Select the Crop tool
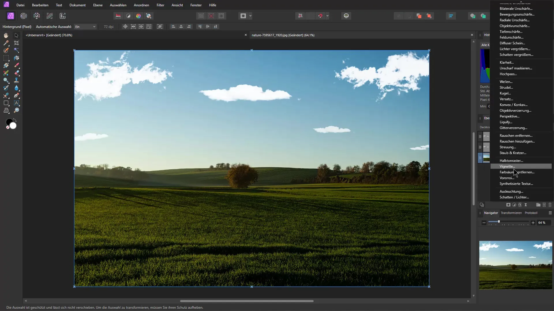 [16, 43]
